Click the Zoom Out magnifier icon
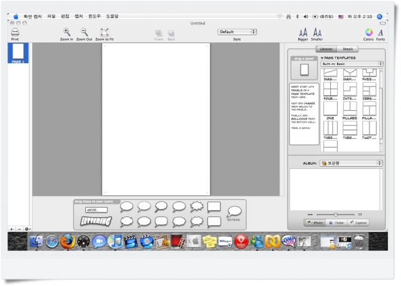The width and height of the screenshot is (401, 286). (84, 33)
